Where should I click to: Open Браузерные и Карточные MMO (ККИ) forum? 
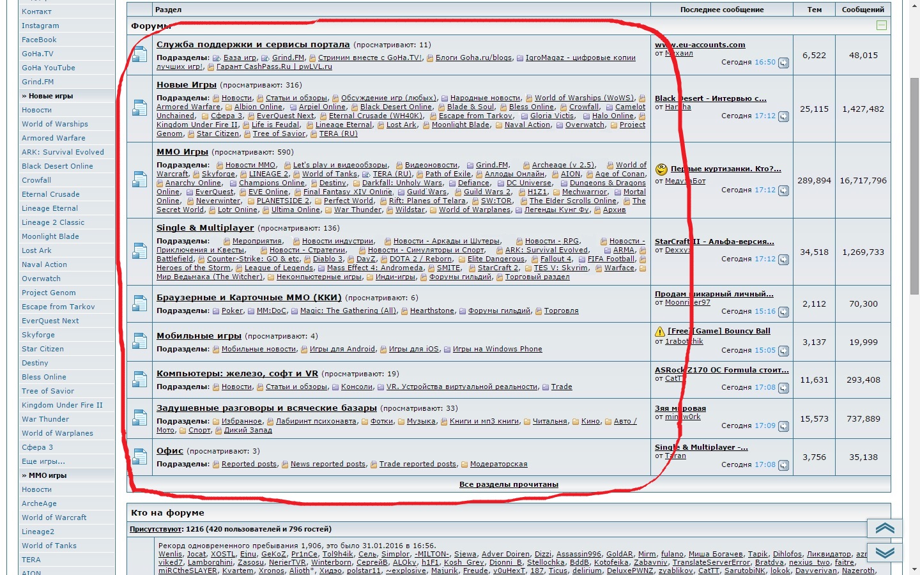point(249,298)
